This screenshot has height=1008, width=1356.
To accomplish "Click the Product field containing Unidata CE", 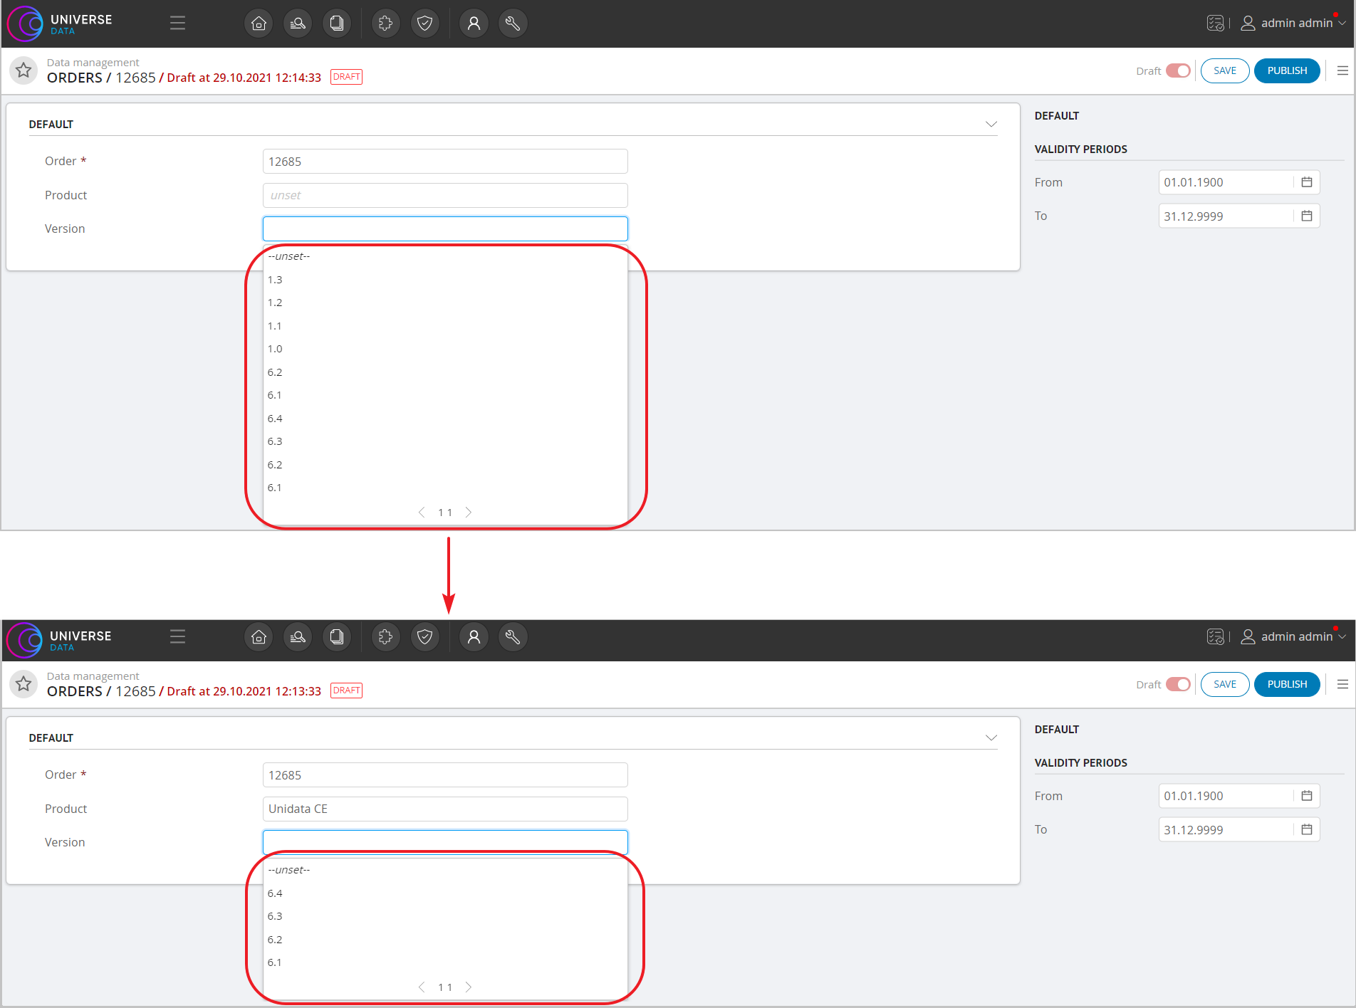I will click(x=445, y=809).
